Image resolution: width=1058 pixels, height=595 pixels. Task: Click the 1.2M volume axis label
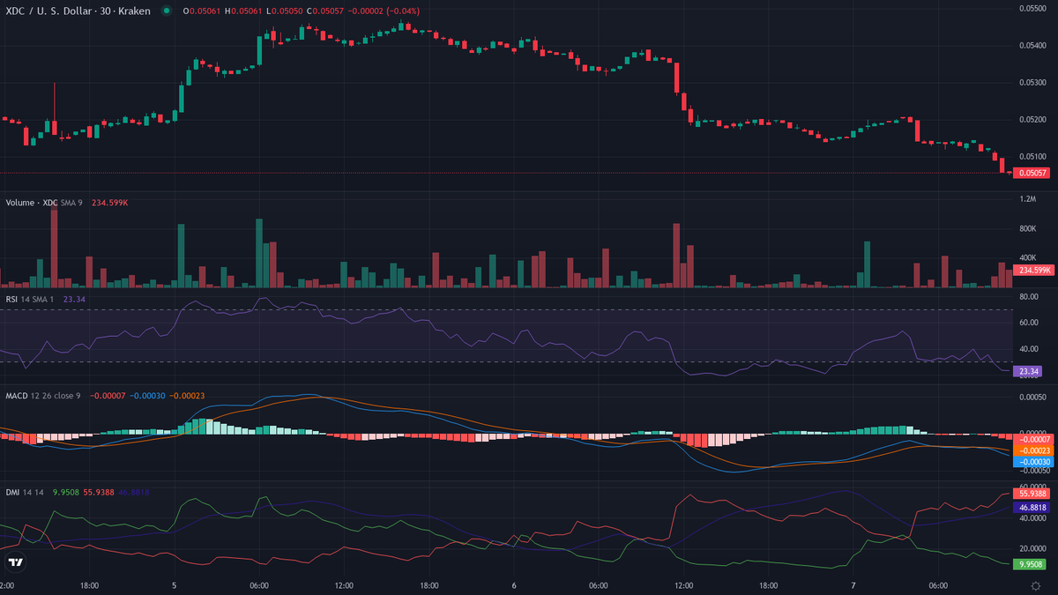(1027, 199)
